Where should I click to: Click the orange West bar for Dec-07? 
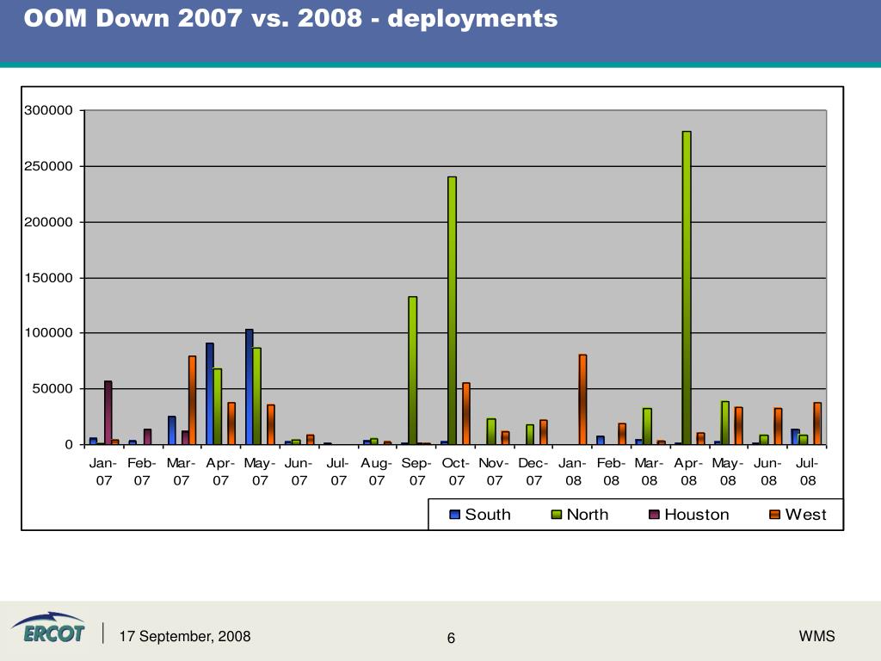point(544,432)
